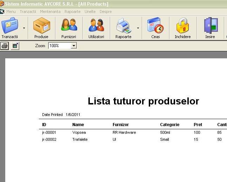The height and width of the screenshot is (182, 227).
Task: Open the Despre menu
Action: (x=106, y=12)
